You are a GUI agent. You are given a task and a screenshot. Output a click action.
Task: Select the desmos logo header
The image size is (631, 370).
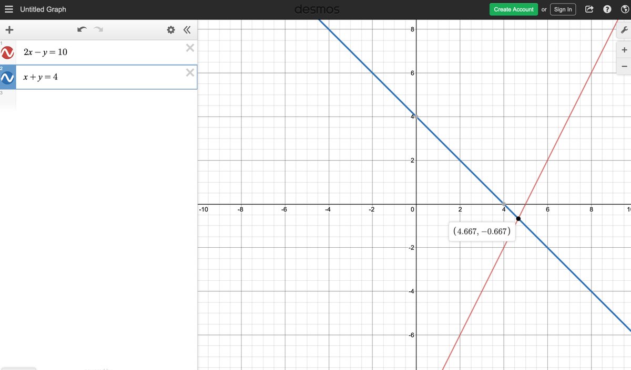(317, 9)
